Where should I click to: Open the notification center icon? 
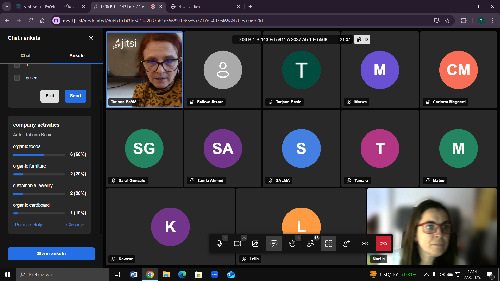tap(490, 274)
